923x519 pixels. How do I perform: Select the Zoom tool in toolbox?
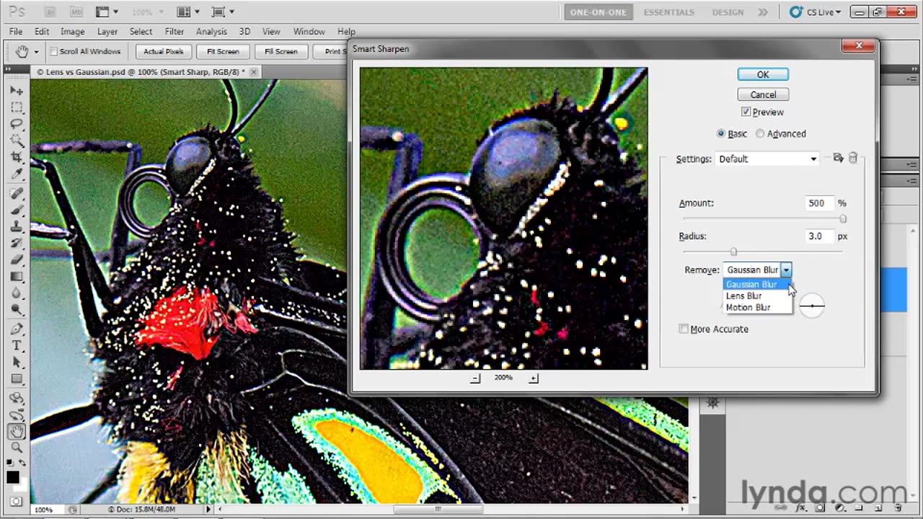17,448
